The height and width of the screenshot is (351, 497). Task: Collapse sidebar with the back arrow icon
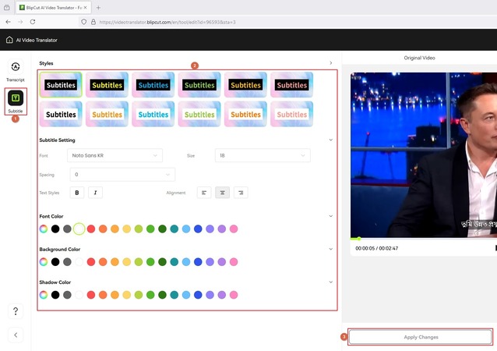(16, 335)
